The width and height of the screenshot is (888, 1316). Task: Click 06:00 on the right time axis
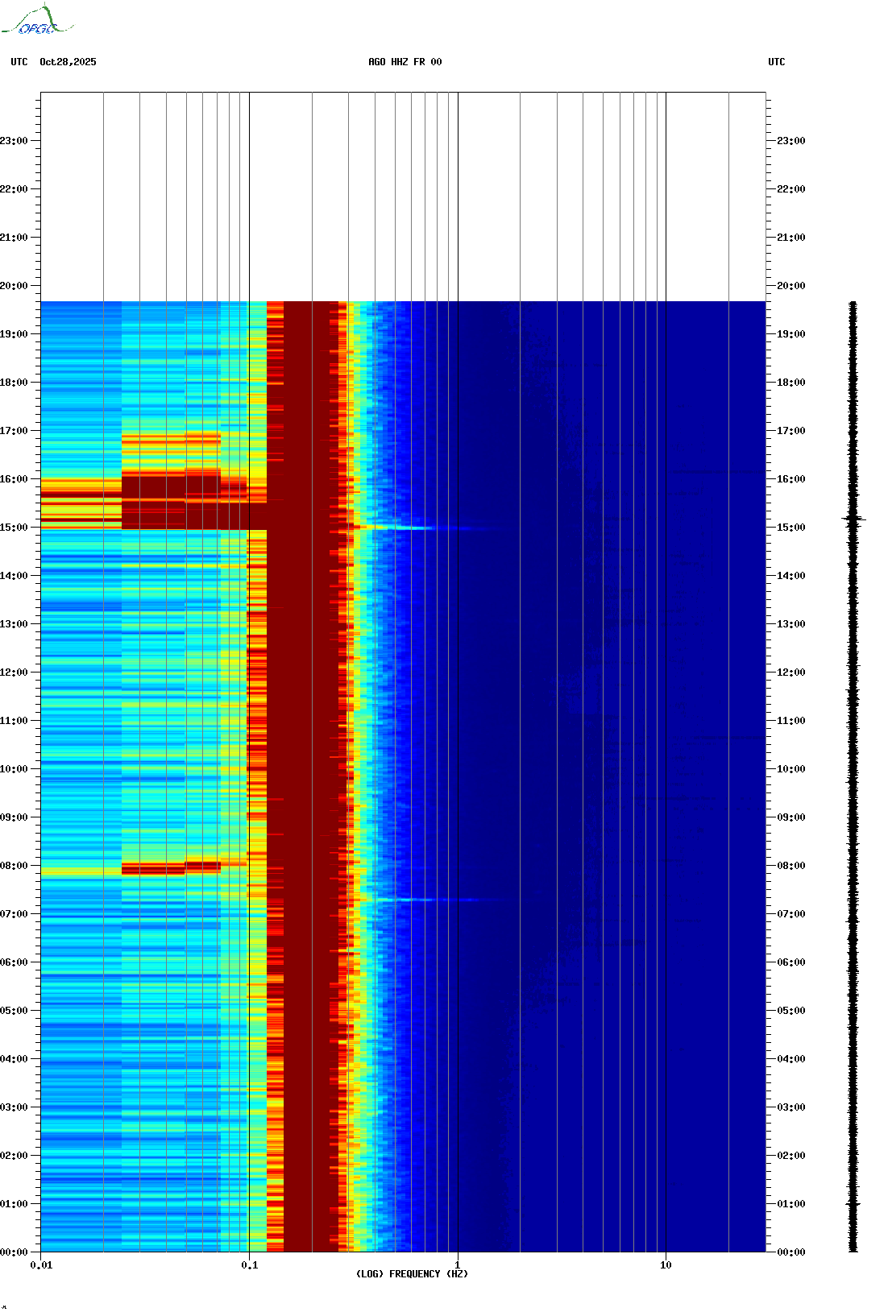791,962
